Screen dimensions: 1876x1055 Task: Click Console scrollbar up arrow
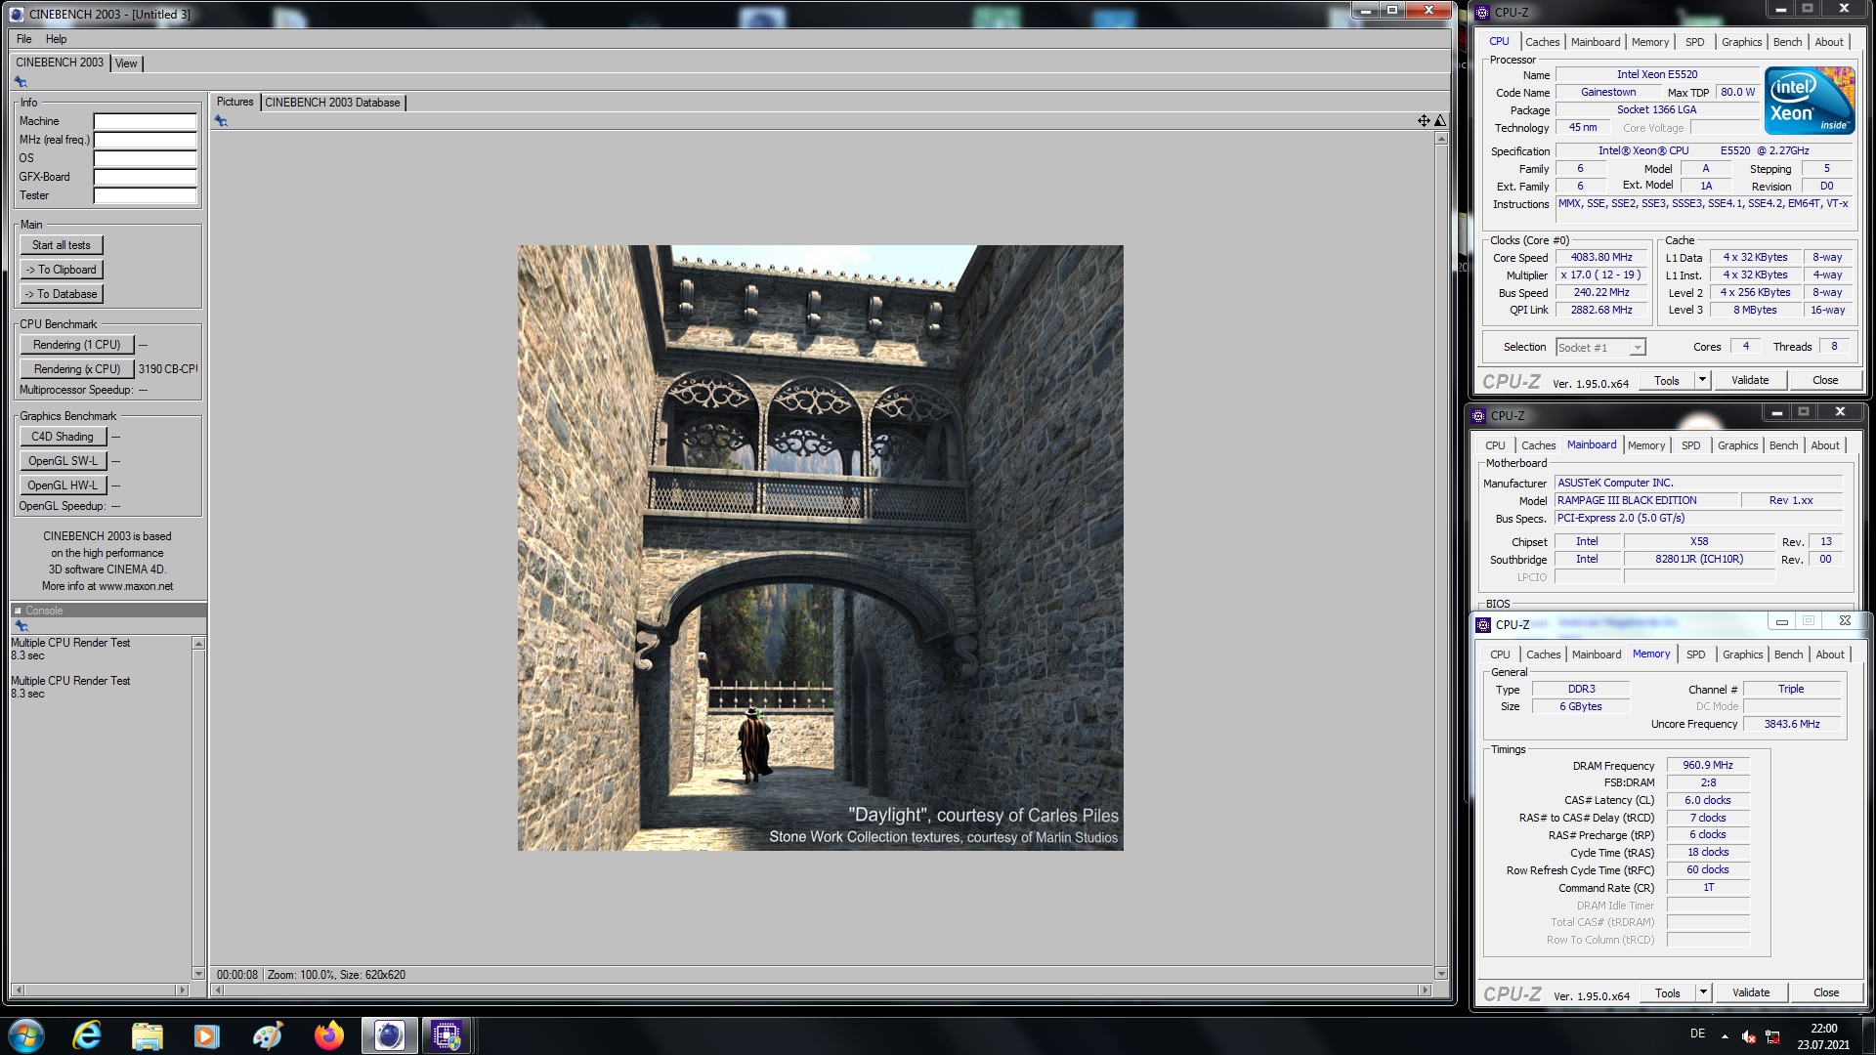click(x=198, y=644)
